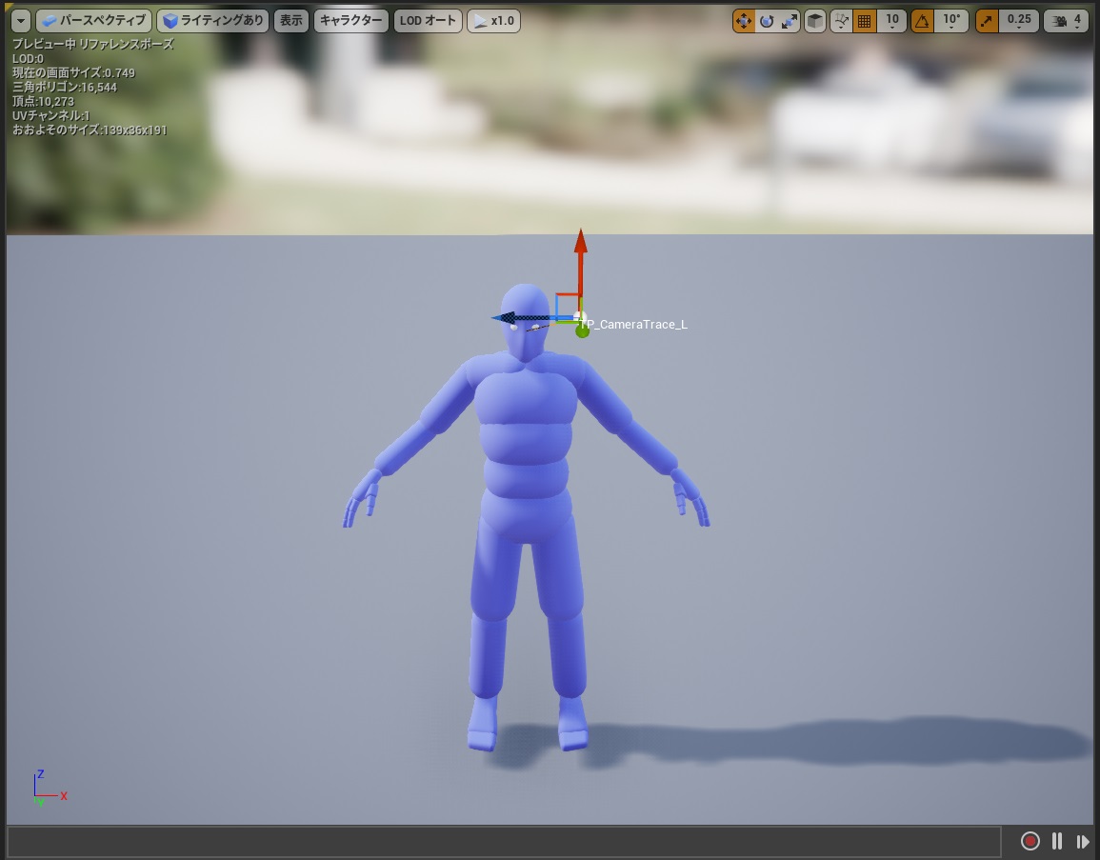This screenshot has height=860, width=1100.
Task: Toggle grid snapping icon
Action: [x=865, y=21]
